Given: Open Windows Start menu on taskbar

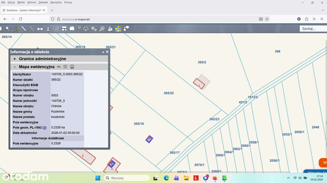Looking at the screenshot, I should 98,178.
